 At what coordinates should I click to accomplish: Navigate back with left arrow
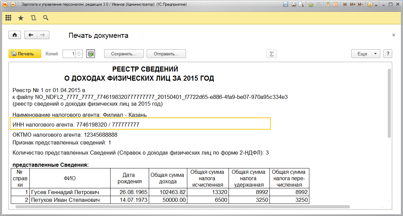click(30, 35)
